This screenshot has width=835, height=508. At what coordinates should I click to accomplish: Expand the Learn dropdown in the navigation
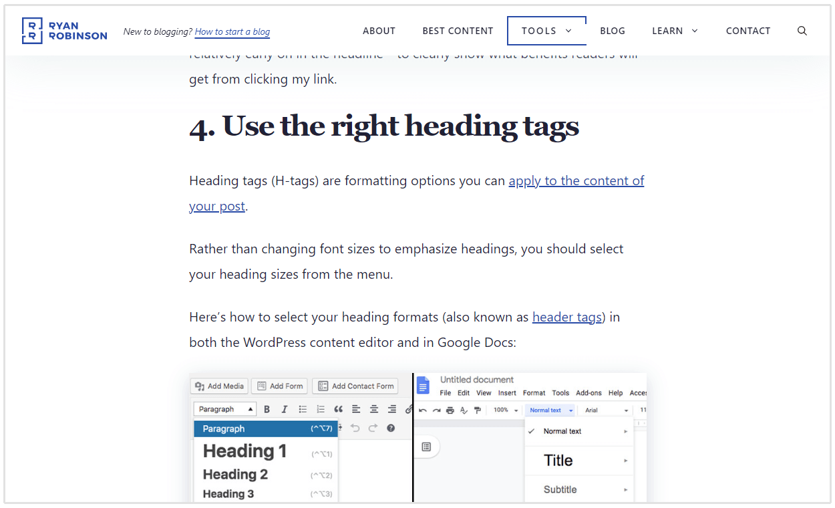coord(675,31)
